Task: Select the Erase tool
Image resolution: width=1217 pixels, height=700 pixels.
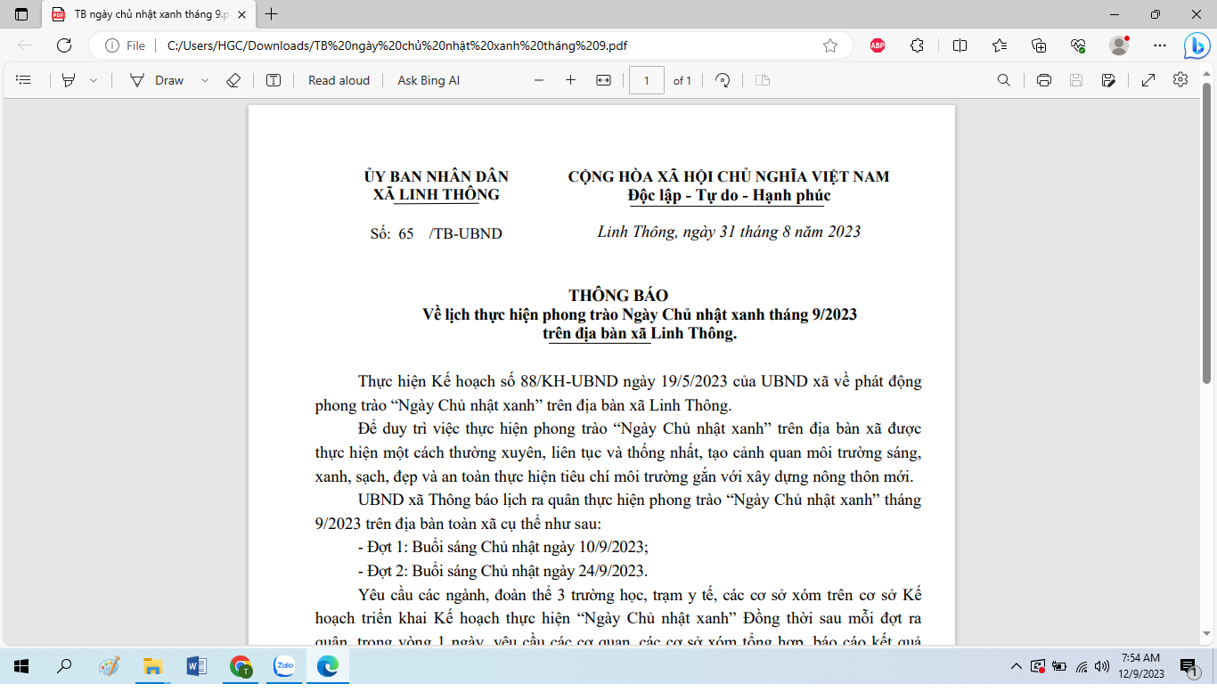Action: point(233,80)
